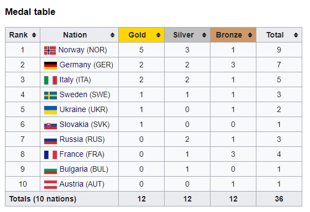Sort table by Rank column arrows

[34, 35]
